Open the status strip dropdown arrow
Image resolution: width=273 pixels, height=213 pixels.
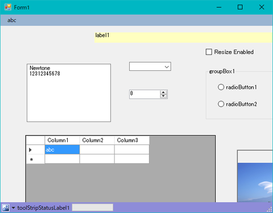pos(13,208)
